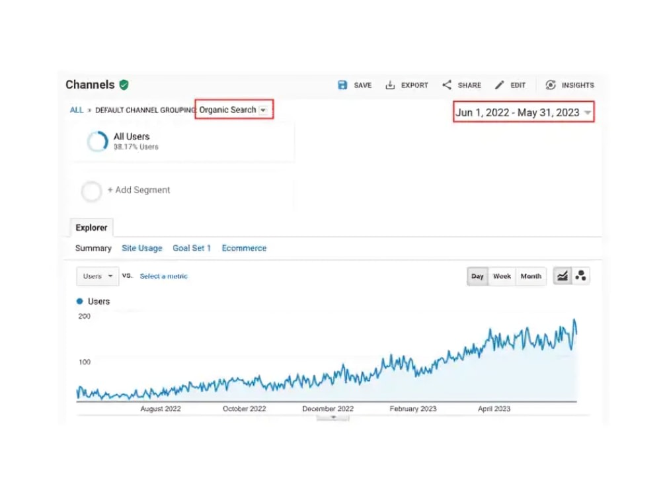Viewport: 661px width, 496px height.
Task: Click the August 2022 axis label
Action: (161, 409)
